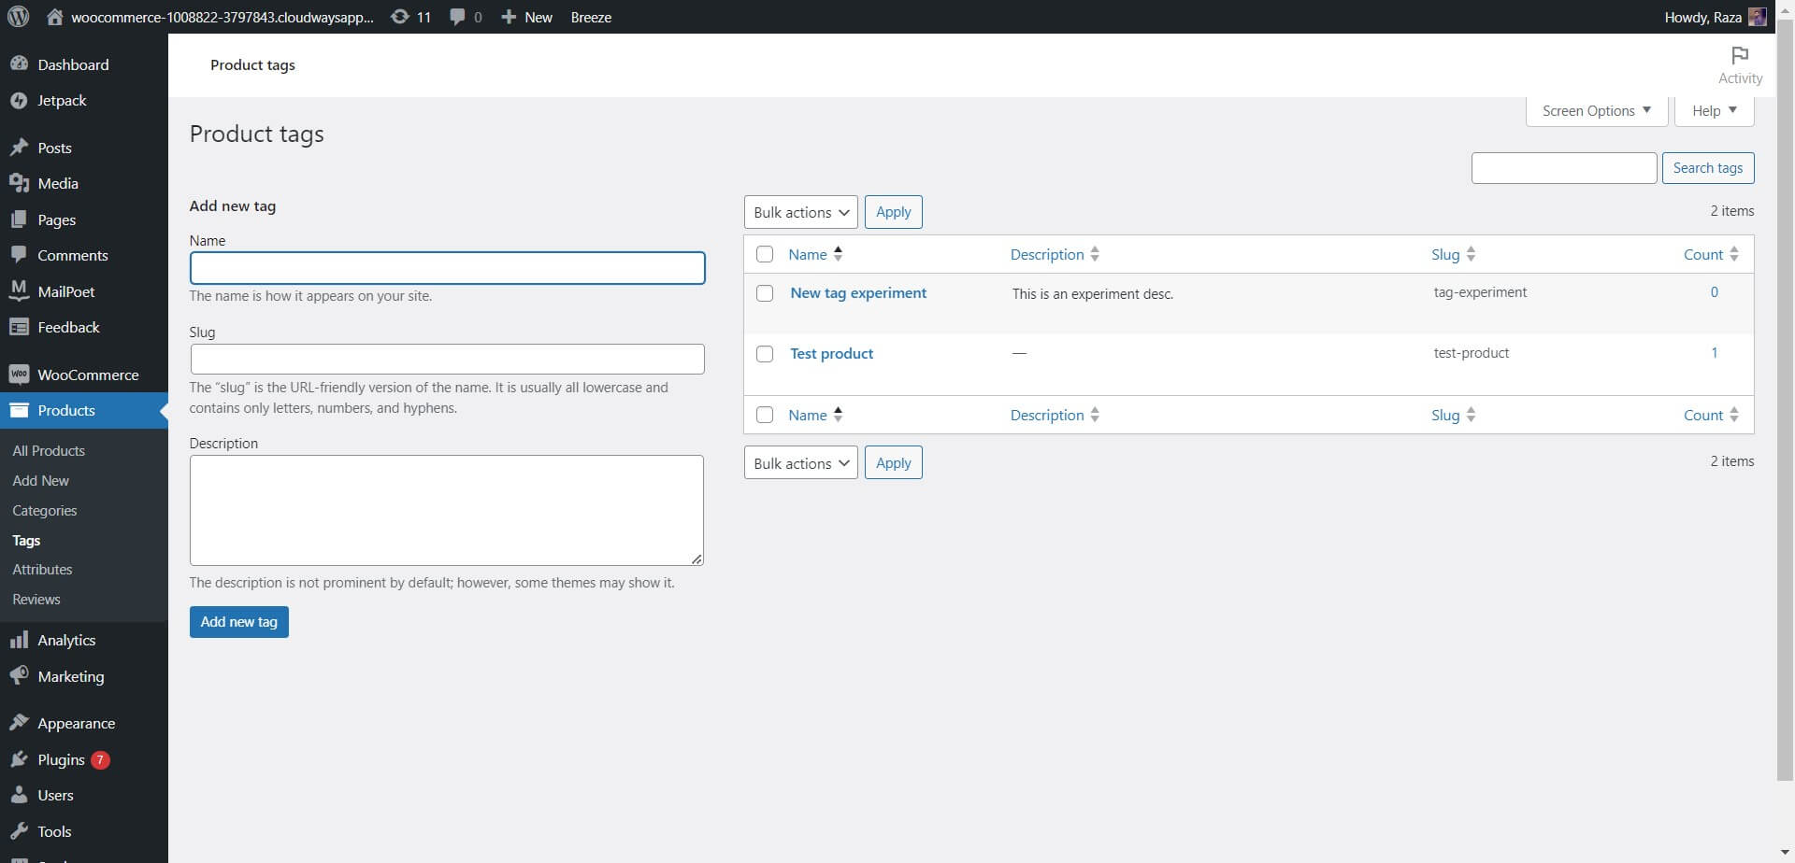Sort by Slug in the table header

1454,254
